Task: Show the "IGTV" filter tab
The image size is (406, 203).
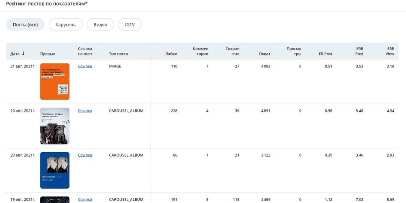Action: pos(130,25)
